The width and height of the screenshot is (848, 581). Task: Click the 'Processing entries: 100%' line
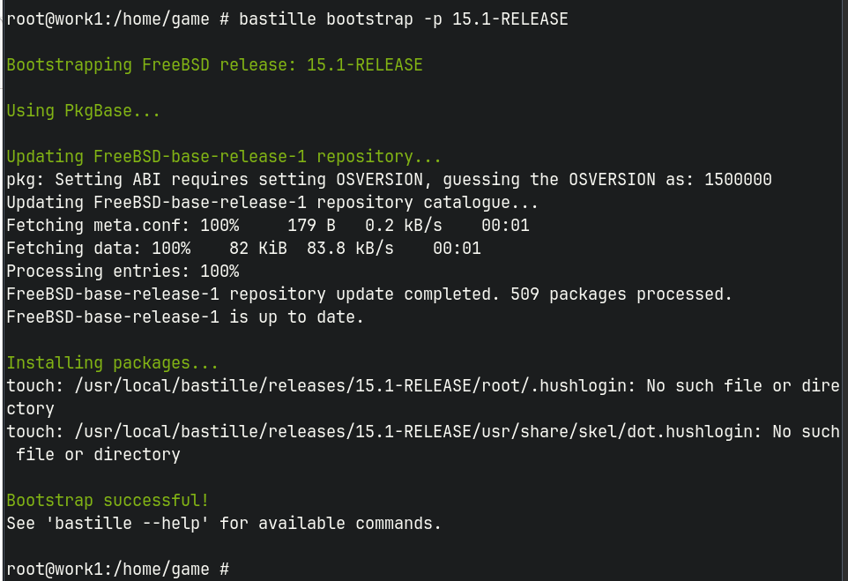123,271
